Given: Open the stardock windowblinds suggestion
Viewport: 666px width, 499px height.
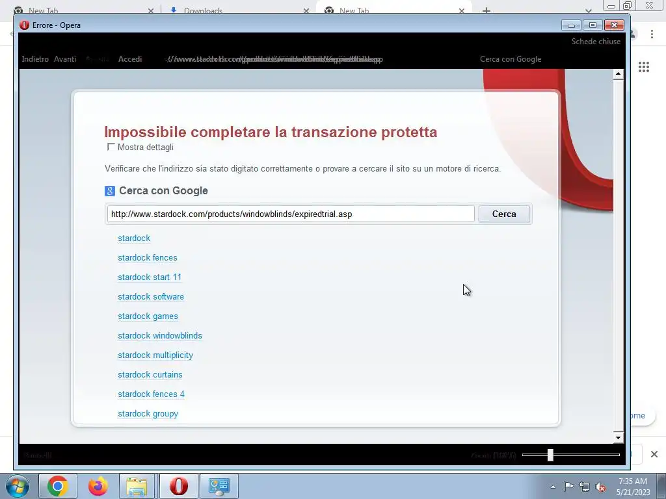Looking at the screenshot, I should 160,336.
